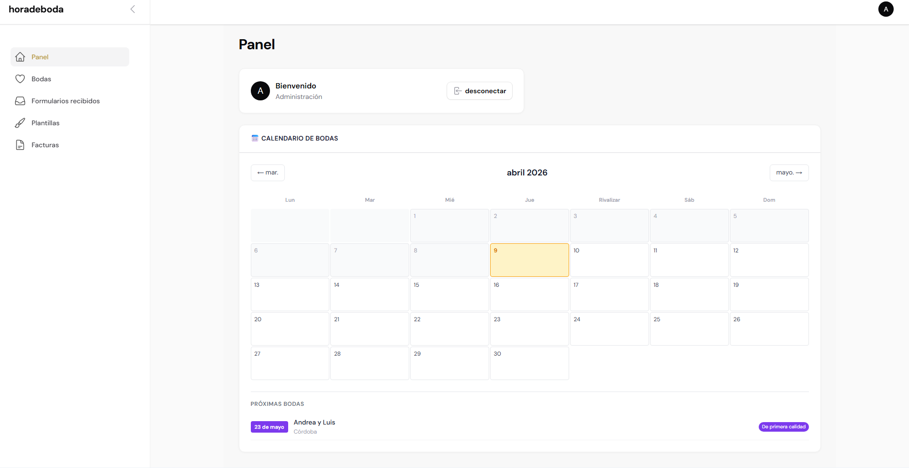This screenshot has width=909, height=468.
Task: Open the Plantillas menu item
Action: point(45,123)
